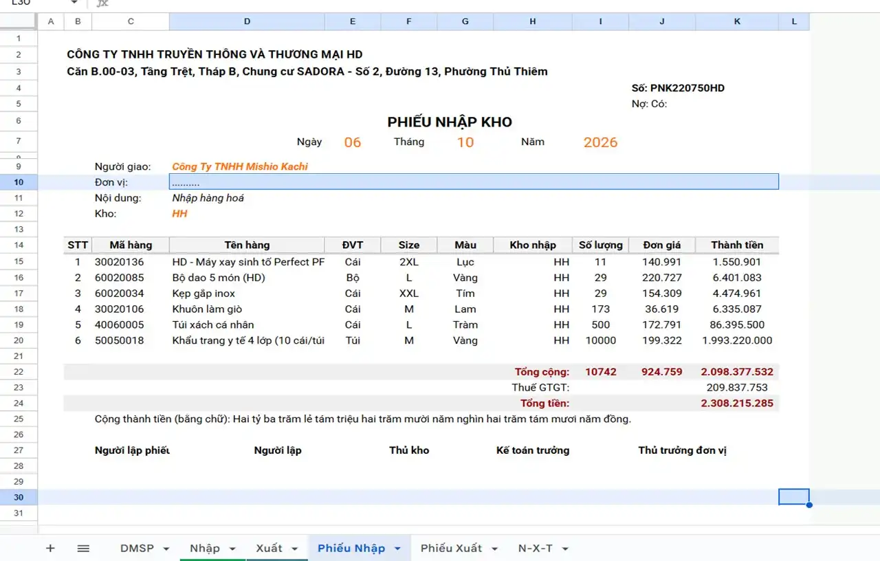880x561 pixels.
Task: Select the Kế toán trưởng signature label
Action: [533, 450]
